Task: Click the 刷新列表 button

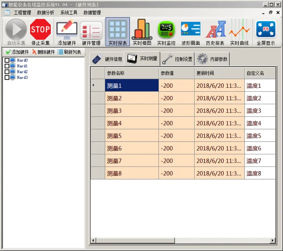Action: coord(69,52)
